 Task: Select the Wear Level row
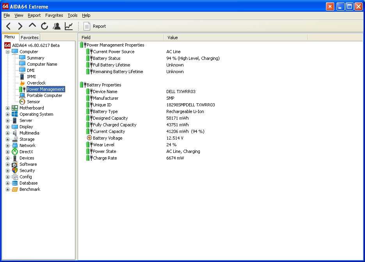tap(131, 145)
